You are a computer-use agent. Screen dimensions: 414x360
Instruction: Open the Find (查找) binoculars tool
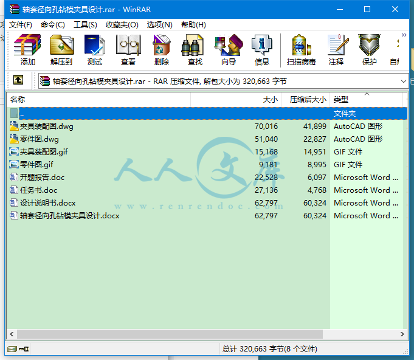pyautogui.click(x=195, y=50)
